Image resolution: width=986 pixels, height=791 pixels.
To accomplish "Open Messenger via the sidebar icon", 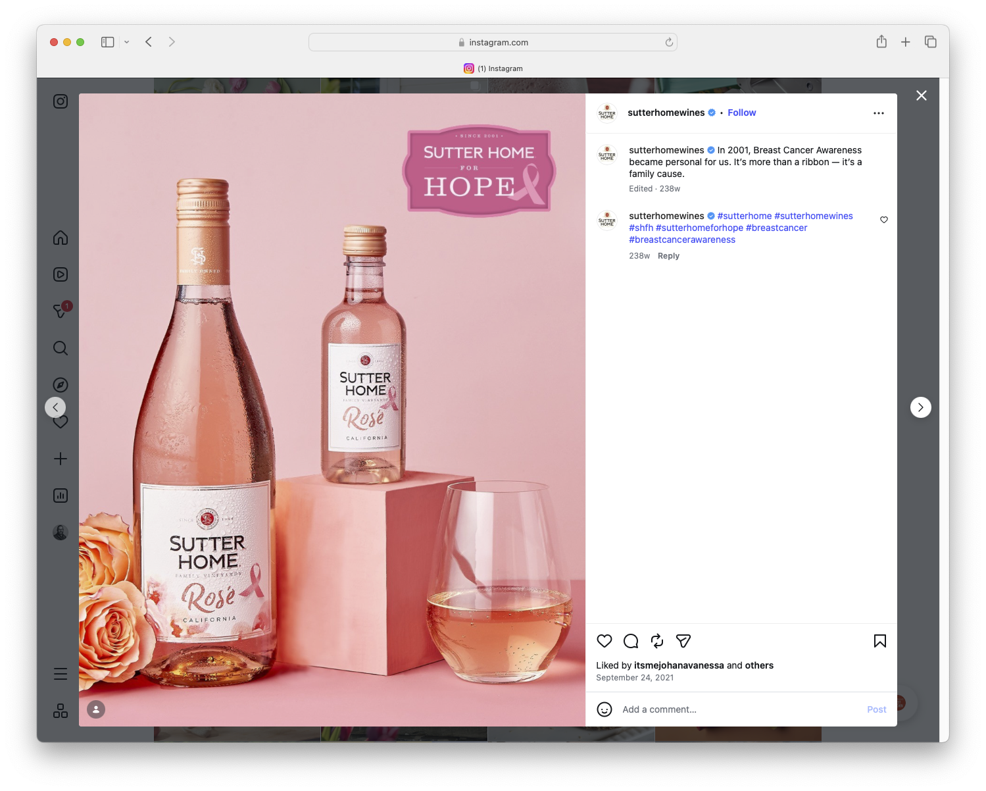I will click(60, 311).
